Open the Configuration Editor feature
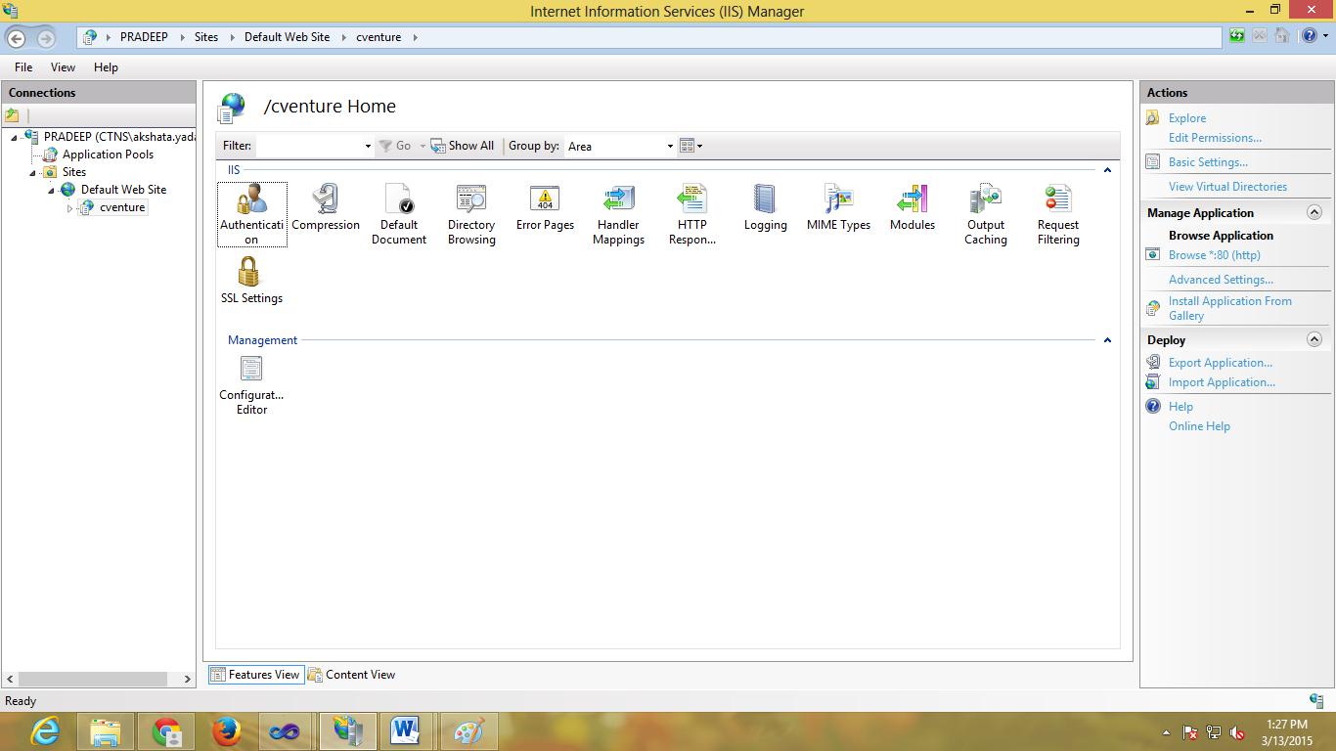The height and width of the screenshot is (751, 1336). [x=251, y=385]
